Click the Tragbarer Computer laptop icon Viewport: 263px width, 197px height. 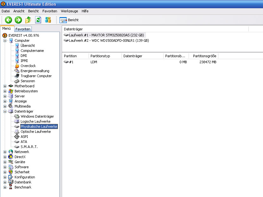(17, 76)
